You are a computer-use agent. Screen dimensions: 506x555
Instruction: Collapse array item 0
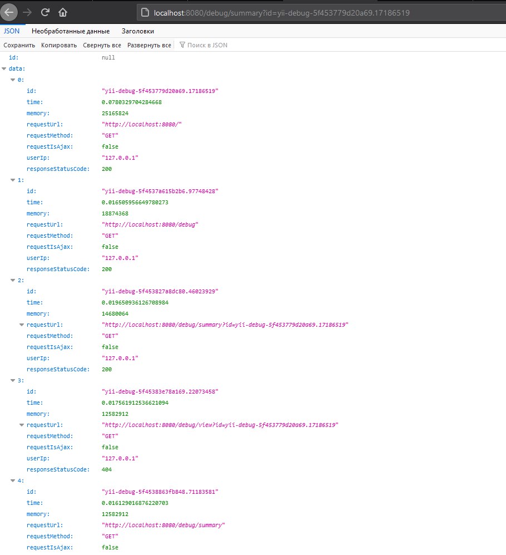13,80
